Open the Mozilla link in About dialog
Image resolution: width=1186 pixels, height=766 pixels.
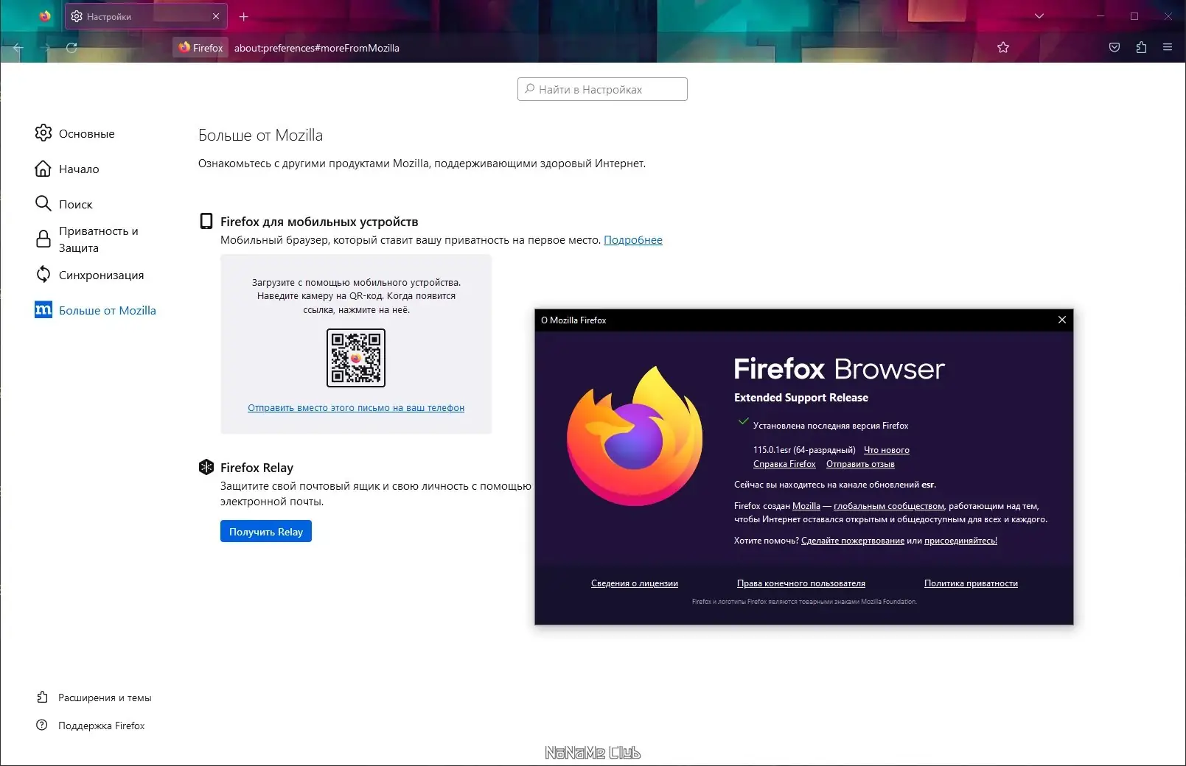806,506
